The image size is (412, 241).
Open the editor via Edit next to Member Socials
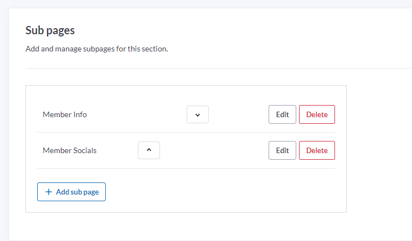tap(282, 150)
